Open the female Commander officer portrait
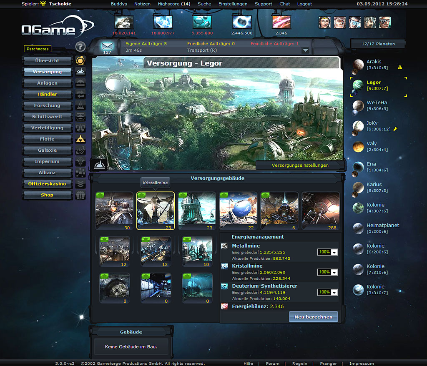This screenshot has width=427, height=366. click(324, 23)
